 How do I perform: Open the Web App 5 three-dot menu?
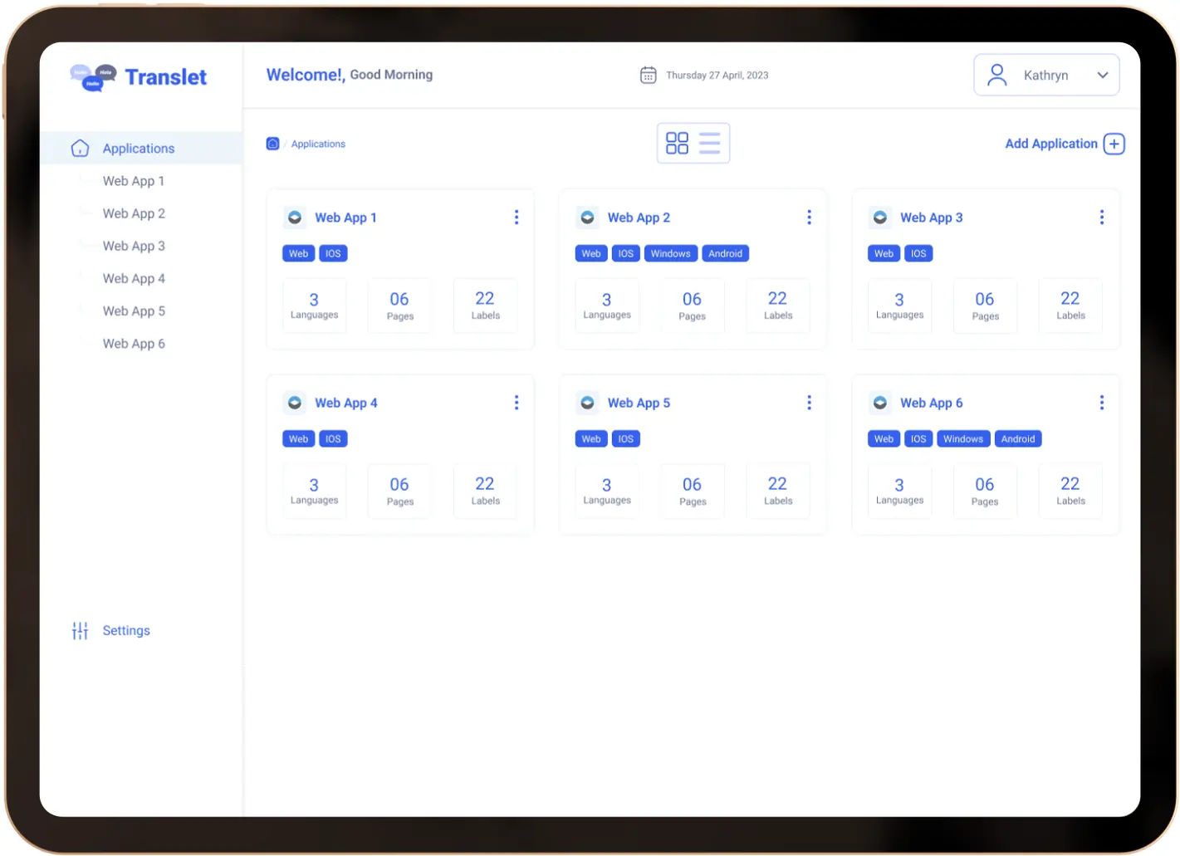[x=809, y=403]
